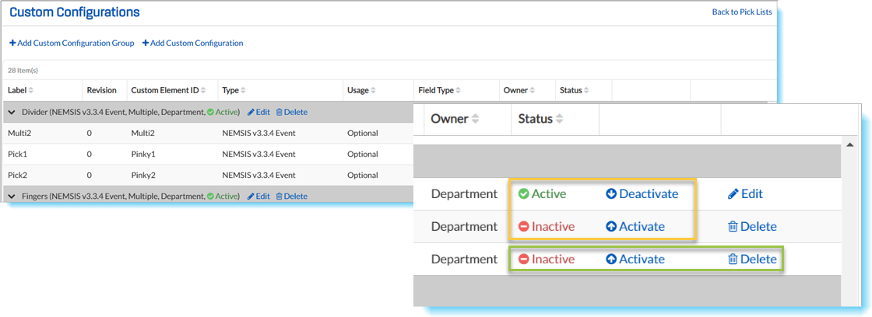
Task: Click Custom Configurations page heading
Action: tap(75, 12)
